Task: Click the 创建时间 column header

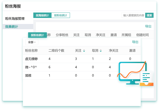Action: click(142, 35)
